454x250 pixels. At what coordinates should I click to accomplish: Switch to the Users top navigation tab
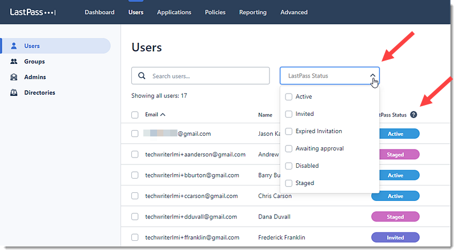tap(136, 12)
